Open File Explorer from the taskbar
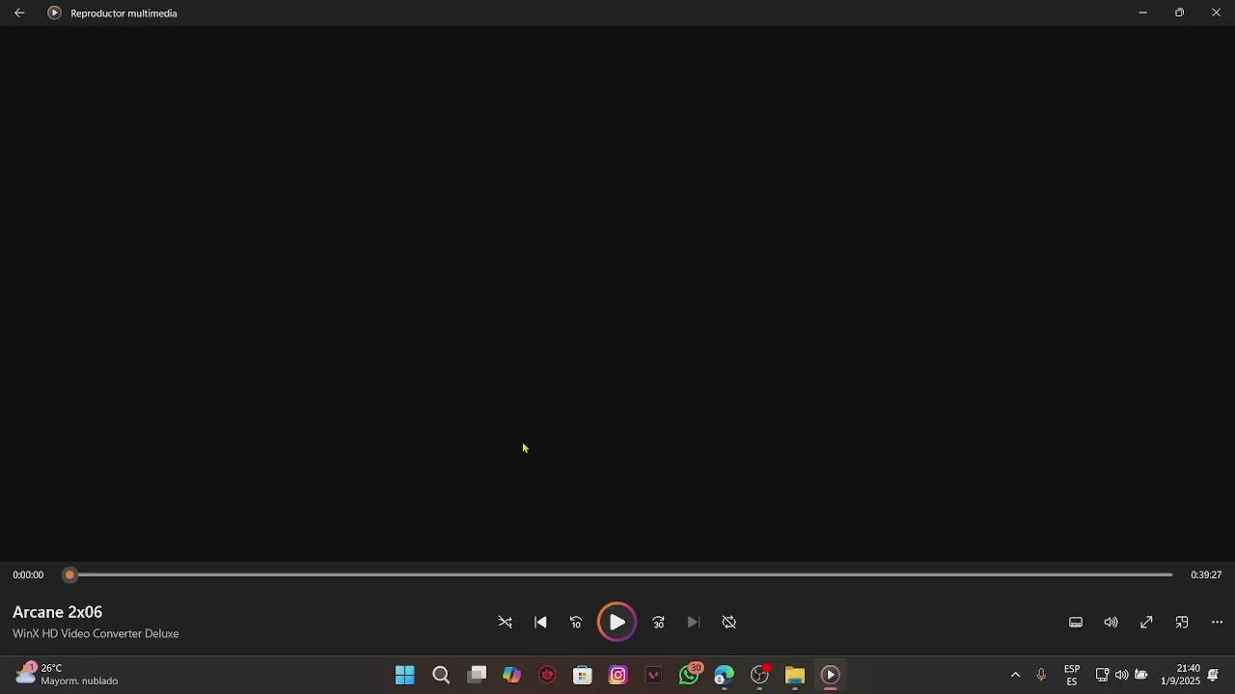1235x694 pixels. tap(795, 675)
